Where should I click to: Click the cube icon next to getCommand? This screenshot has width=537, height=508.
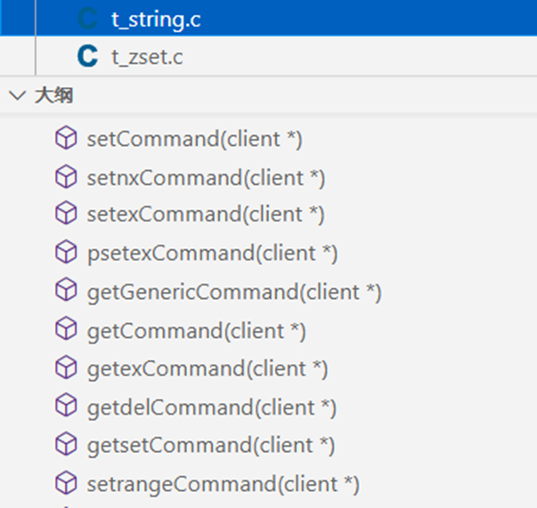click(66, 330)
